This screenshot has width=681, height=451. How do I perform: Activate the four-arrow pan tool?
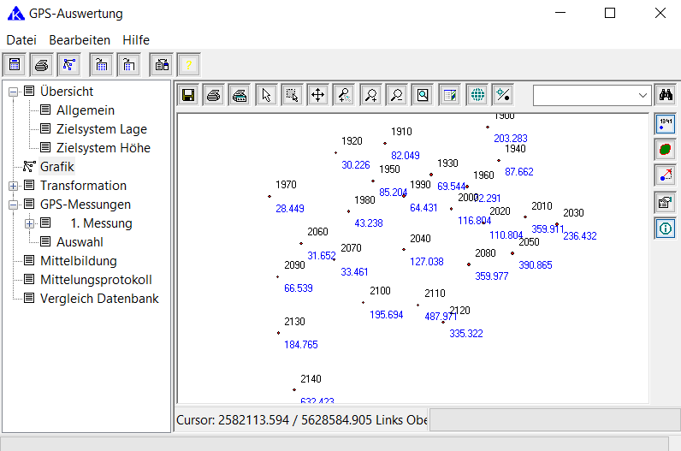coord(317,95)
